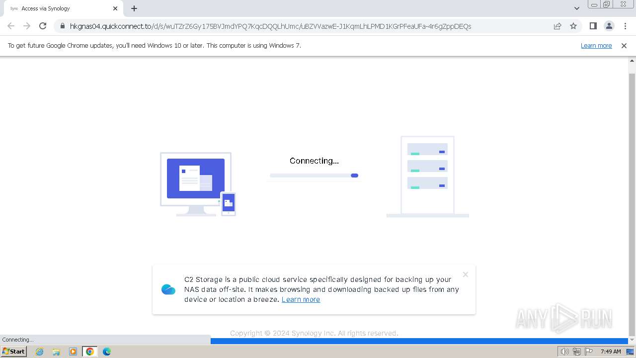Image resolution: width=636 pixels, height=358 pixels.
Task: Dismiss the Chrome update notice
Action: coord(624,45)
